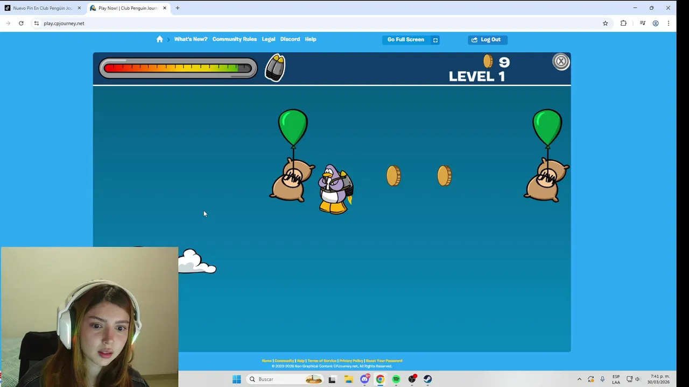
Task: Open the What's New? page
Action: [x=191, y=39]
